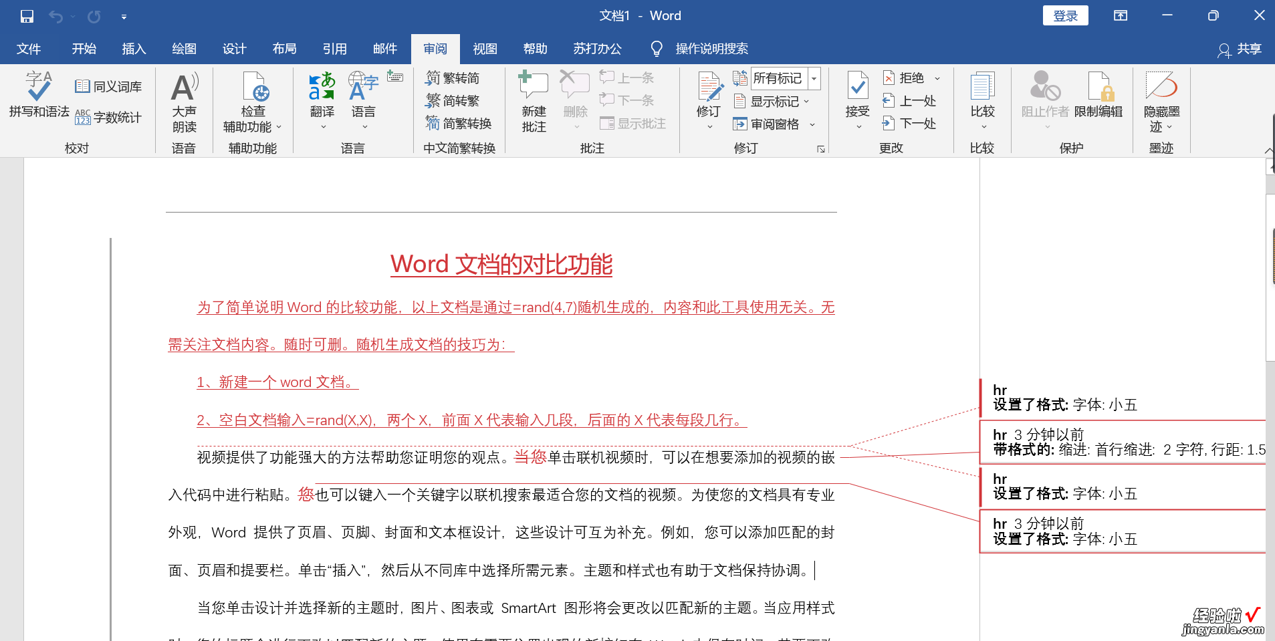The width and height of the screenshot is (1275, 641).
Task: Switch to the 设计 Design tab
Action: (x=234, y=49)
